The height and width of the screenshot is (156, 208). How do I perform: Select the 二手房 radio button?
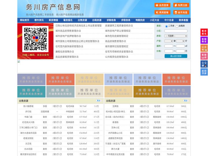pos(166,26)
